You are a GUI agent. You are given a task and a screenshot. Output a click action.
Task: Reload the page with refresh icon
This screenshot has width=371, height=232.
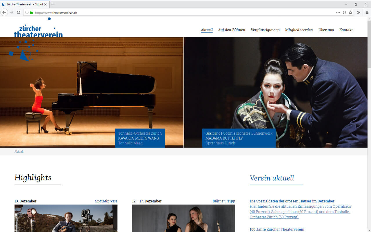click(19, 12)
